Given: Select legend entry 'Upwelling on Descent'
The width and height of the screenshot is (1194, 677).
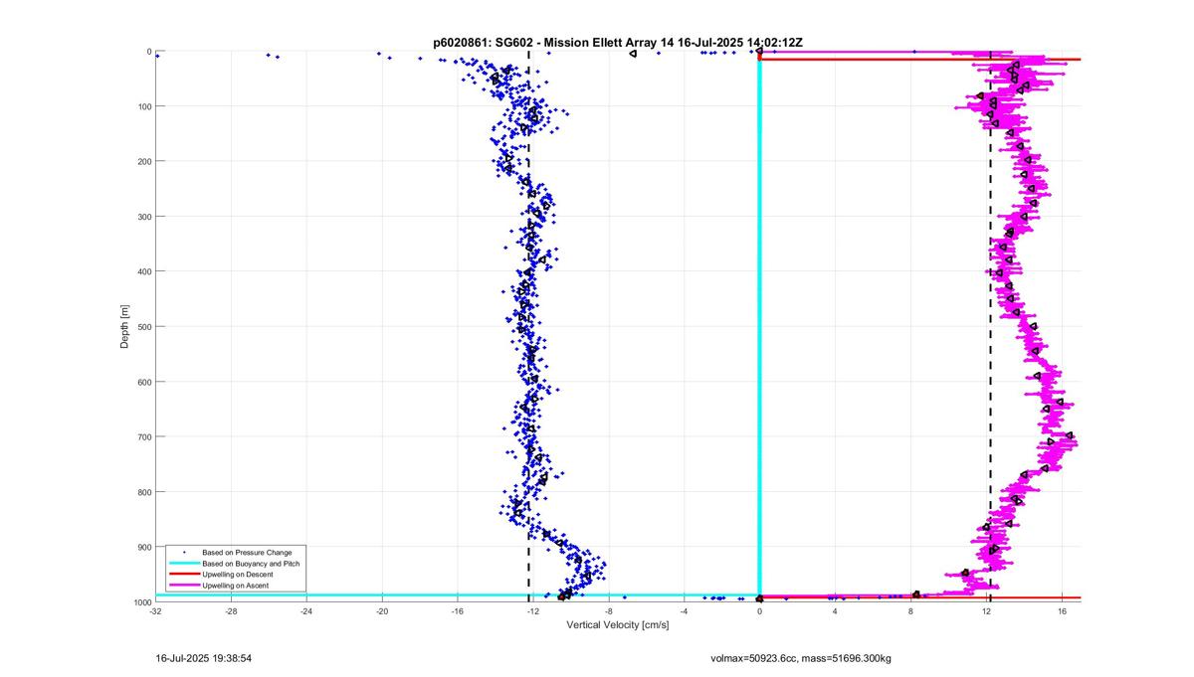Looking at the screenshot, I should click(237, 575).
